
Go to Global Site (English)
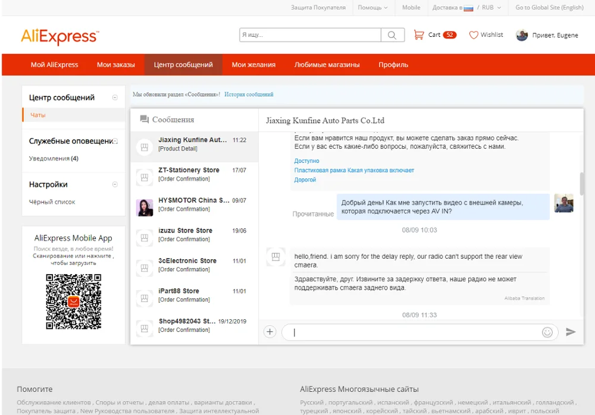549,8
